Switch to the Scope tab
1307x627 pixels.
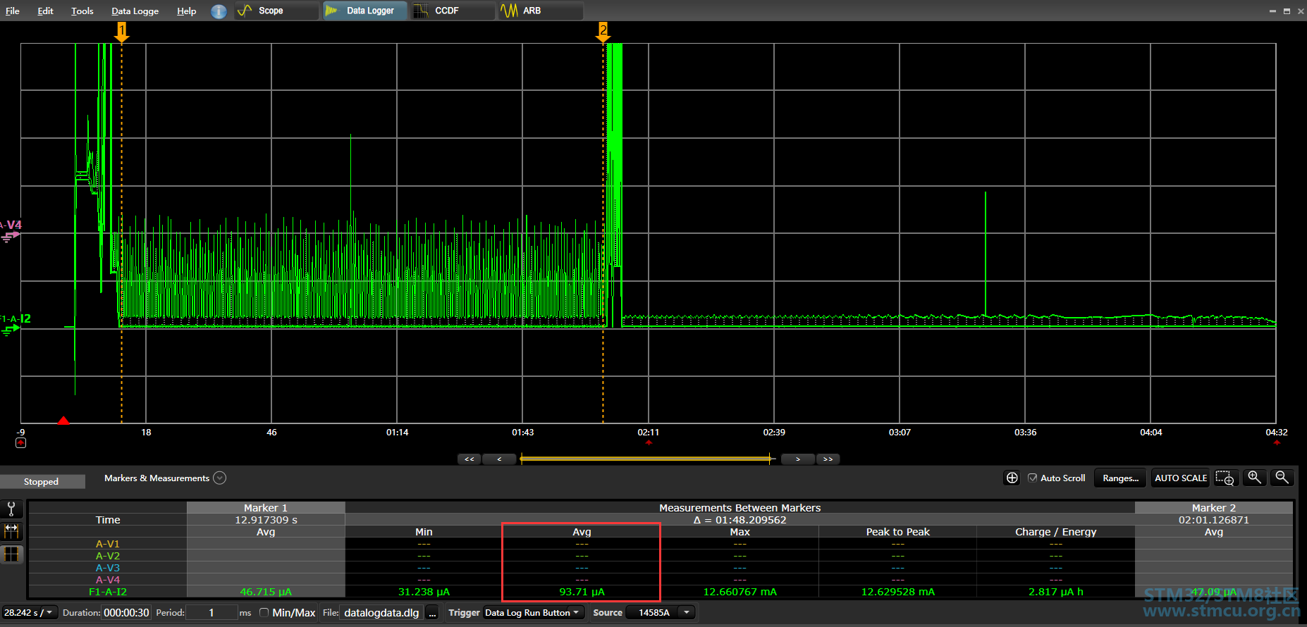click(277, 11)
